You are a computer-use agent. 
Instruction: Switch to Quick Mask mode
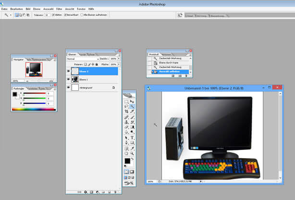point(132,172)
